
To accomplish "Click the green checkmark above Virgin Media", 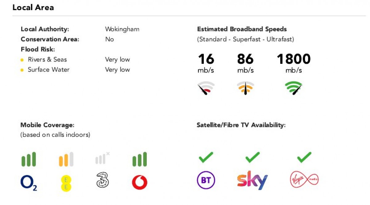I will click(304, 158).
